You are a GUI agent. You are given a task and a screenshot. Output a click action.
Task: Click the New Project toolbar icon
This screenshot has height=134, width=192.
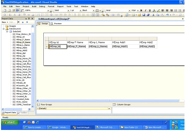pos(127,15)
